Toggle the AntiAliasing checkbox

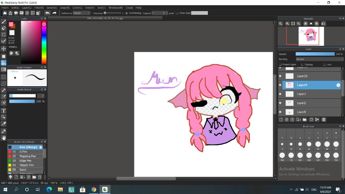pyautogui.click(x=127, y=13)
